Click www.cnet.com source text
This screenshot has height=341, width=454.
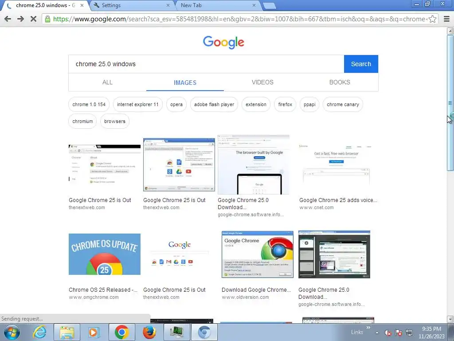pyautogui.click(x=317, y=208)
